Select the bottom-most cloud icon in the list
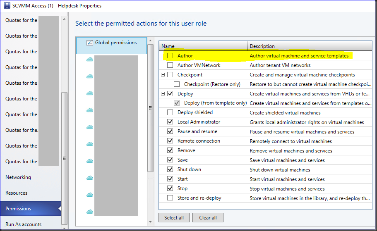The height and width of the screenshot is (231, 377). tap(90, 212)
